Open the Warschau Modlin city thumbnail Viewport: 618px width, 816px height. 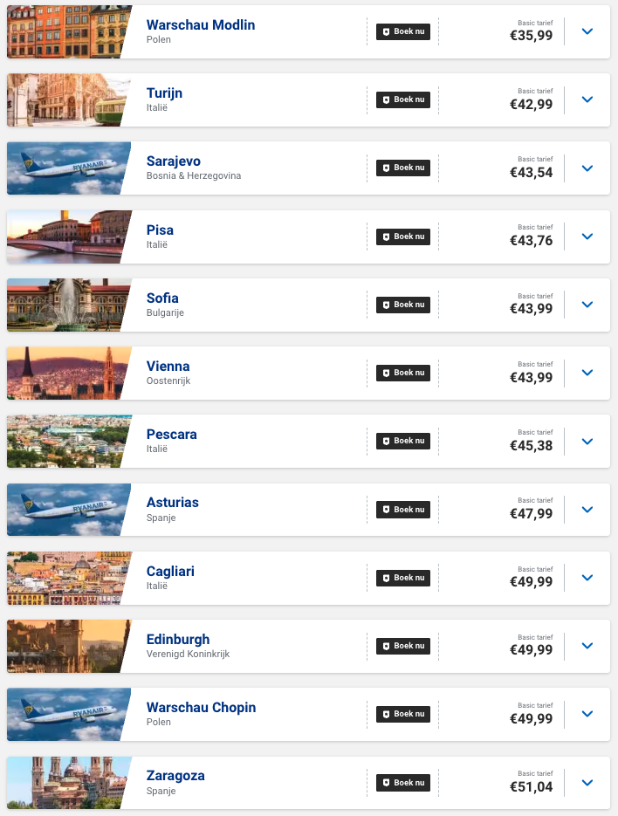coord(66,32)
